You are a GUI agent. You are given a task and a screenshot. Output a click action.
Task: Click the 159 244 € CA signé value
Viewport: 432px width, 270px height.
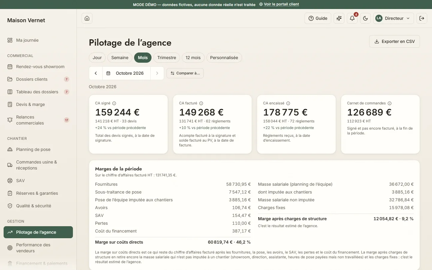pos(117,112)
